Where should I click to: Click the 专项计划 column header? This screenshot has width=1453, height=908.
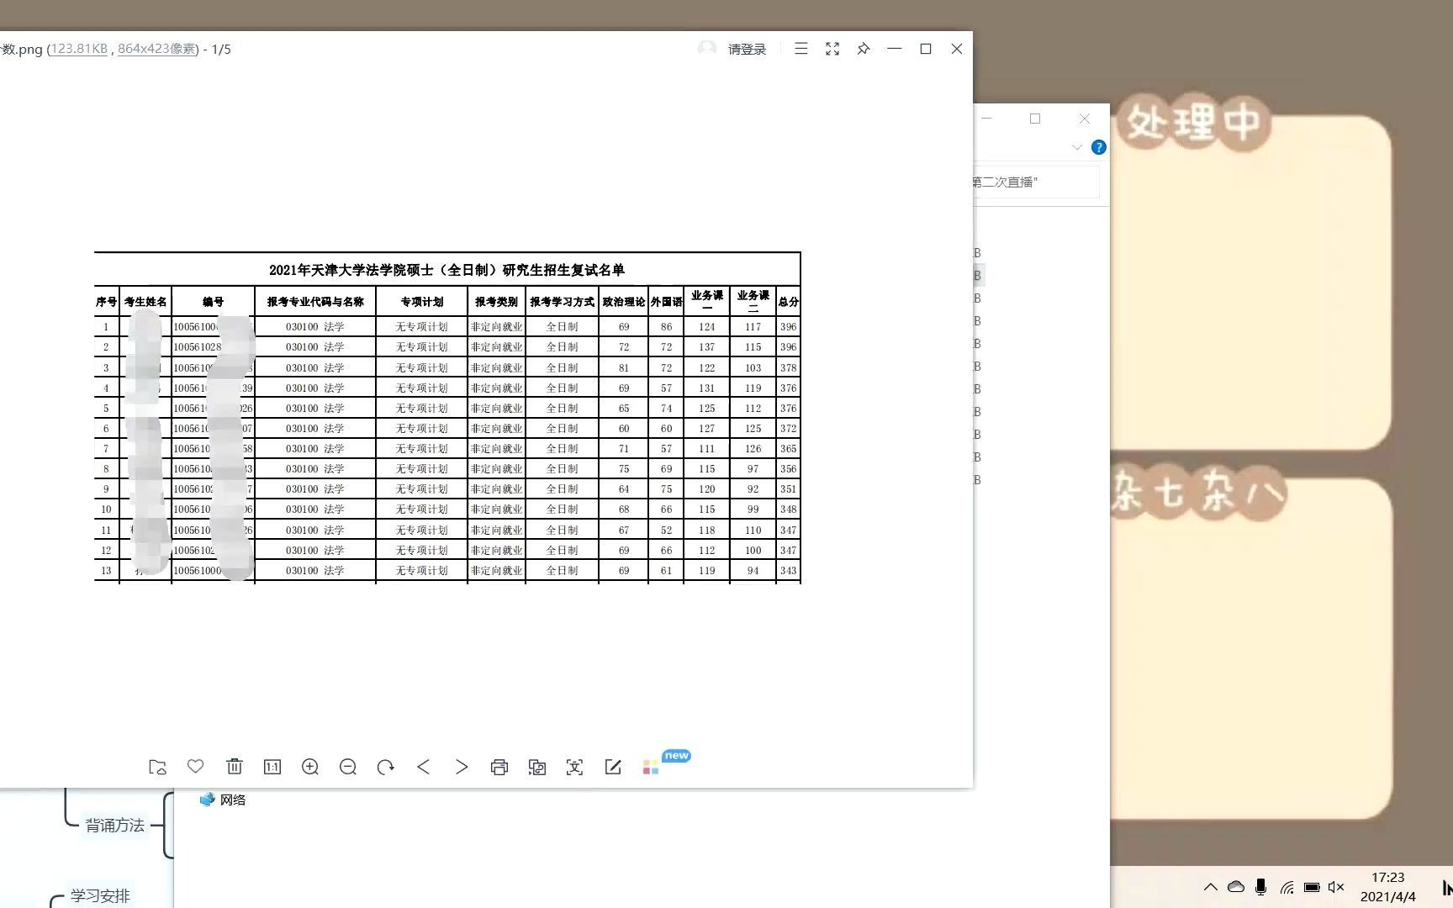[422, 302]
